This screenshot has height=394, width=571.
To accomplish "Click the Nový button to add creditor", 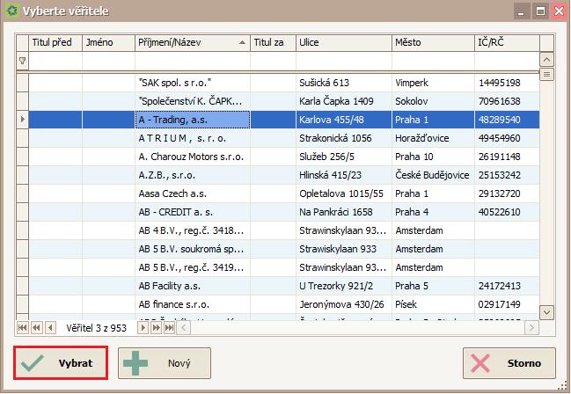I will 165,363.
